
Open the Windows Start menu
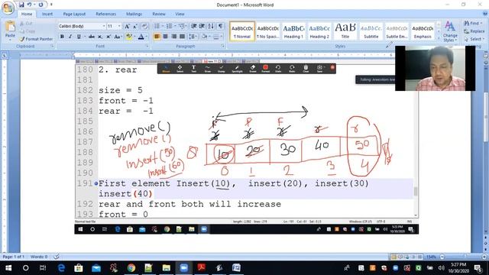point(8,268)
